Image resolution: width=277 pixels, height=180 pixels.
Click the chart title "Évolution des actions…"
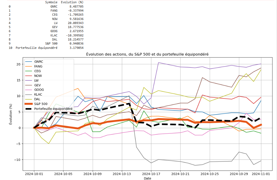coord(147,54)
